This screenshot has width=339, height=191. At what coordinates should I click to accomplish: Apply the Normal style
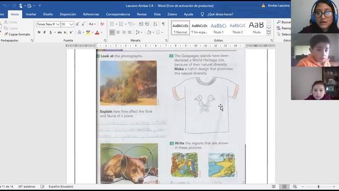tap(180, 28)
